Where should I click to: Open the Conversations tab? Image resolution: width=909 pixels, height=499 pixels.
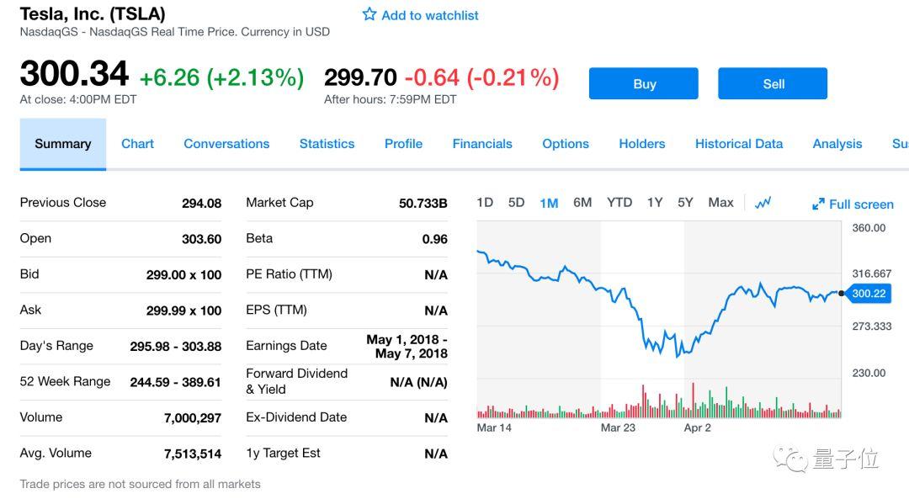coord(226,144)
